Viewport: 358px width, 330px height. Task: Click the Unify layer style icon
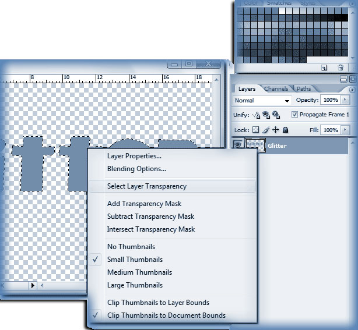[x=275, y=115]
